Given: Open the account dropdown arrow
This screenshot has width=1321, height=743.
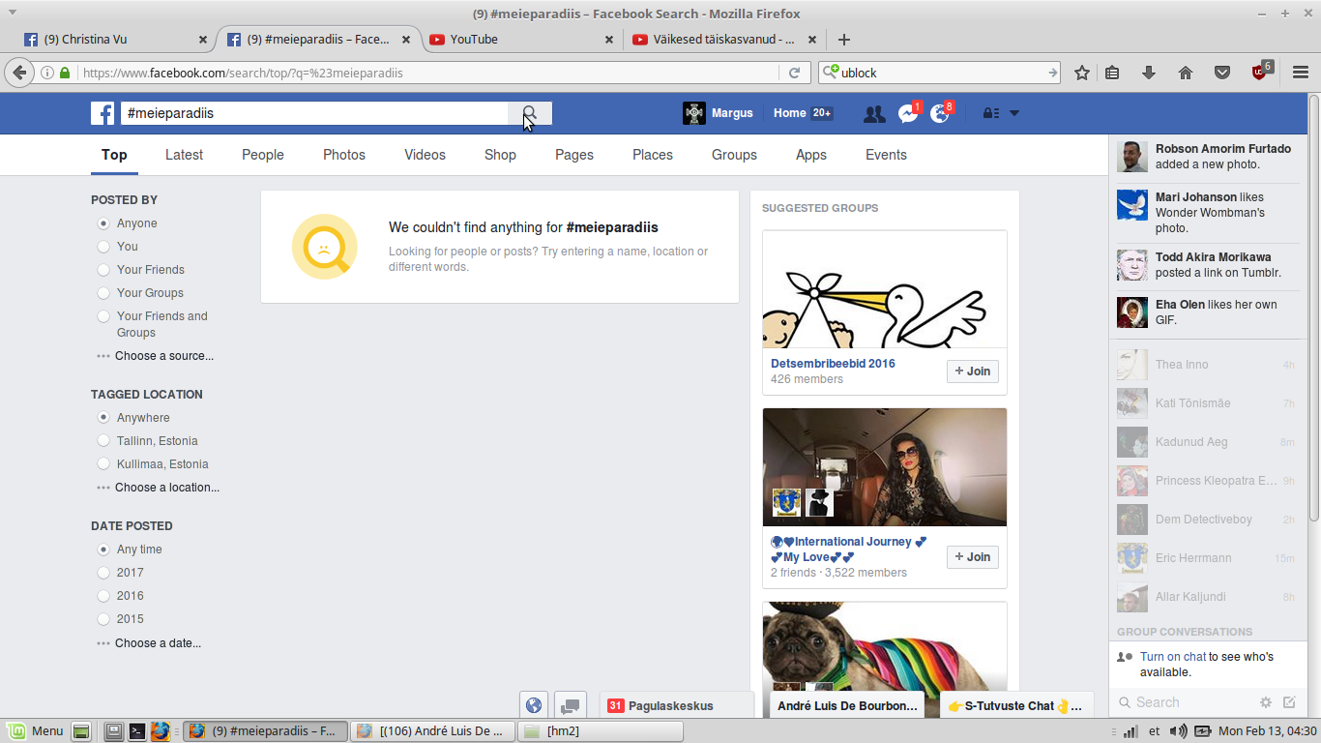Looking at the screenshot, I should pyautogui.click(x=1014, y=113).
